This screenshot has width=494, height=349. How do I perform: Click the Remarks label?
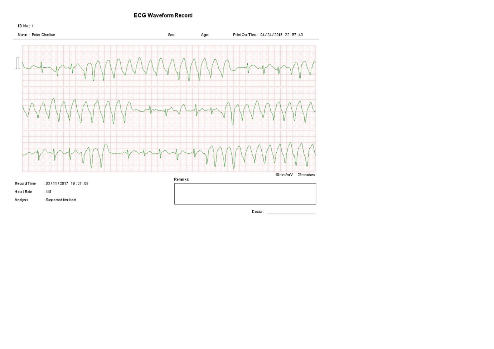pyautogui.click(x=181, y=180)
